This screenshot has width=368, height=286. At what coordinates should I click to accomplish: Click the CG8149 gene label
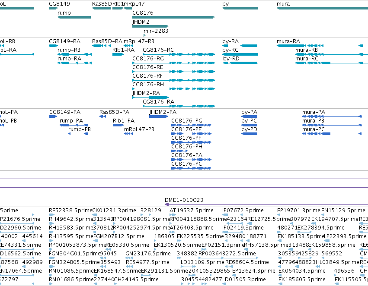(x=59, y=4)
